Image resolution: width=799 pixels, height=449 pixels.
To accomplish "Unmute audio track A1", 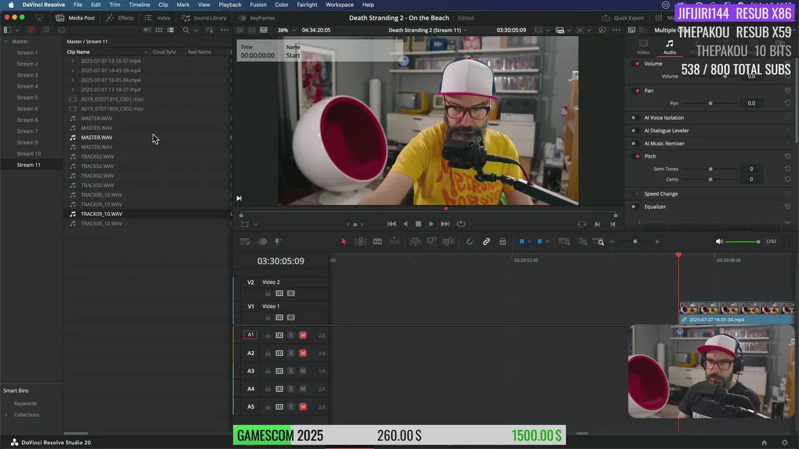I will point(303,336).
